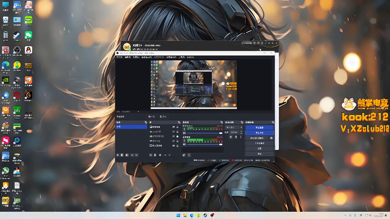Toggle lock on the topmost image source
The image size is (390, 219).
point(177,127)
